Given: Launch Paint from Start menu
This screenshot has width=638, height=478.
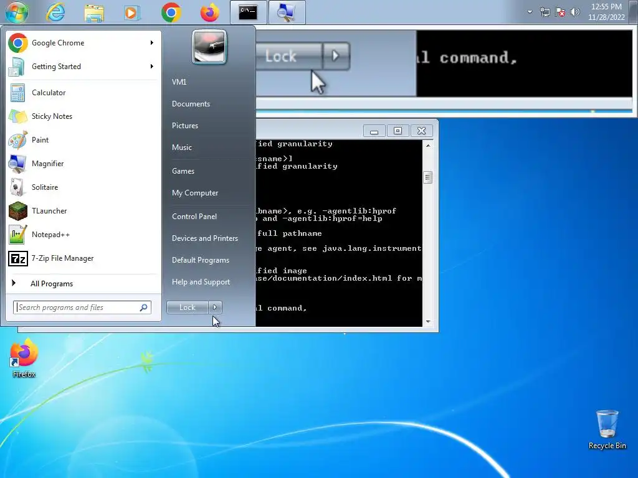Looking at the screenshot, I should click(x=83, y=140).
